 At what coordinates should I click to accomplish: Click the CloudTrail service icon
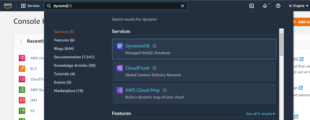[x=22, y=79]
